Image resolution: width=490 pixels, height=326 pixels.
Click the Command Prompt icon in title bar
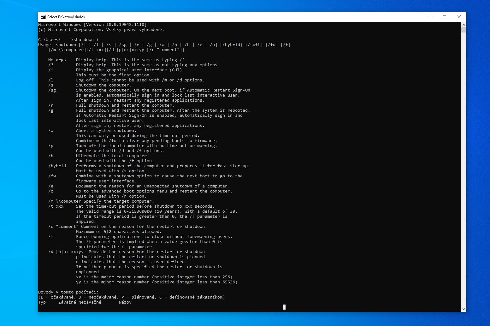[43, 17]
